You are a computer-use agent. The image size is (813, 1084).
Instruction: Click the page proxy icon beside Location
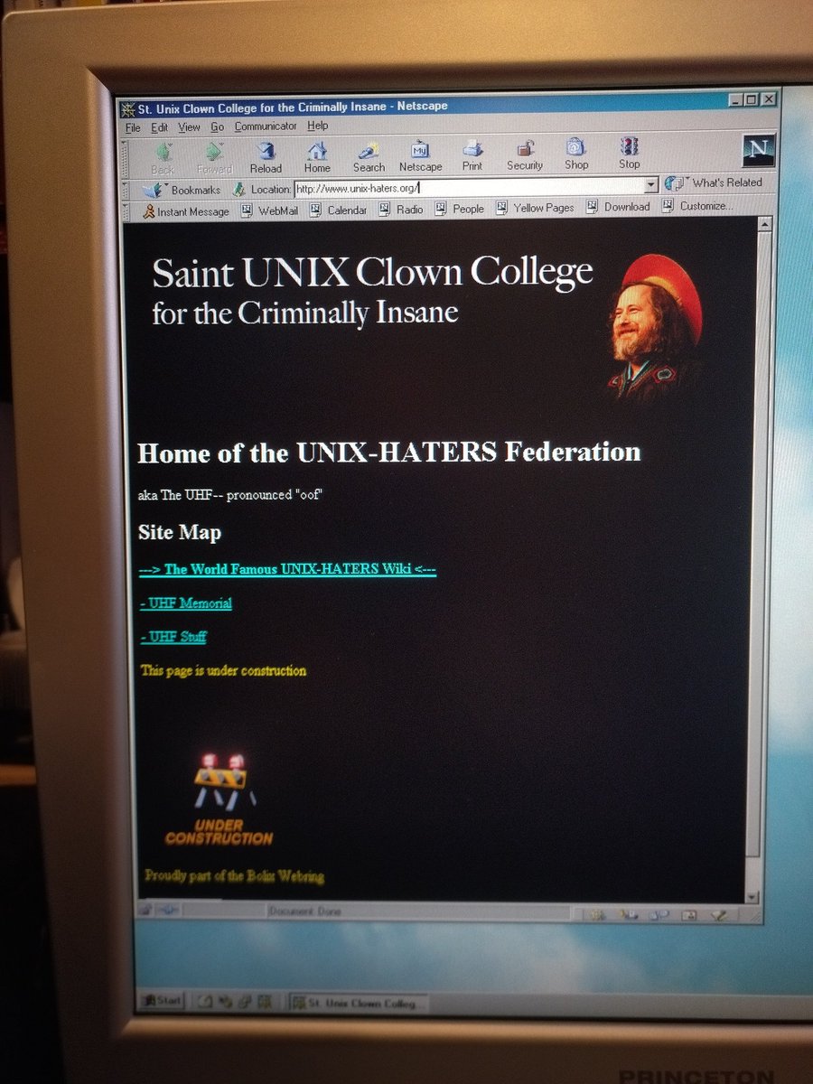pyautogui.click(x=238, y=190)
